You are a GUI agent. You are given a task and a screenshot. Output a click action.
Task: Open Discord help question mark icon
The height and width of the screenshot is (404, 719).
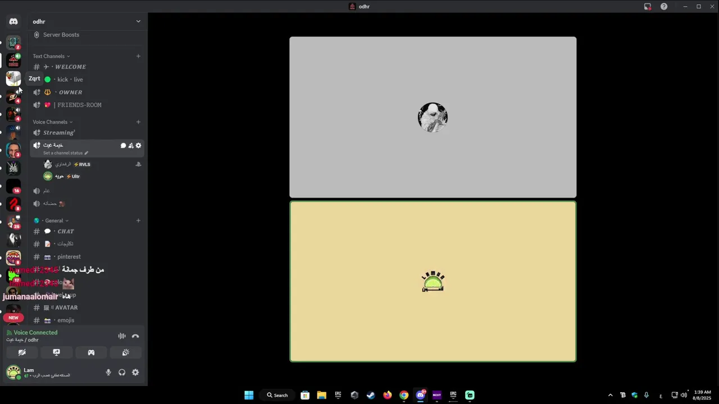coord(664,7)
